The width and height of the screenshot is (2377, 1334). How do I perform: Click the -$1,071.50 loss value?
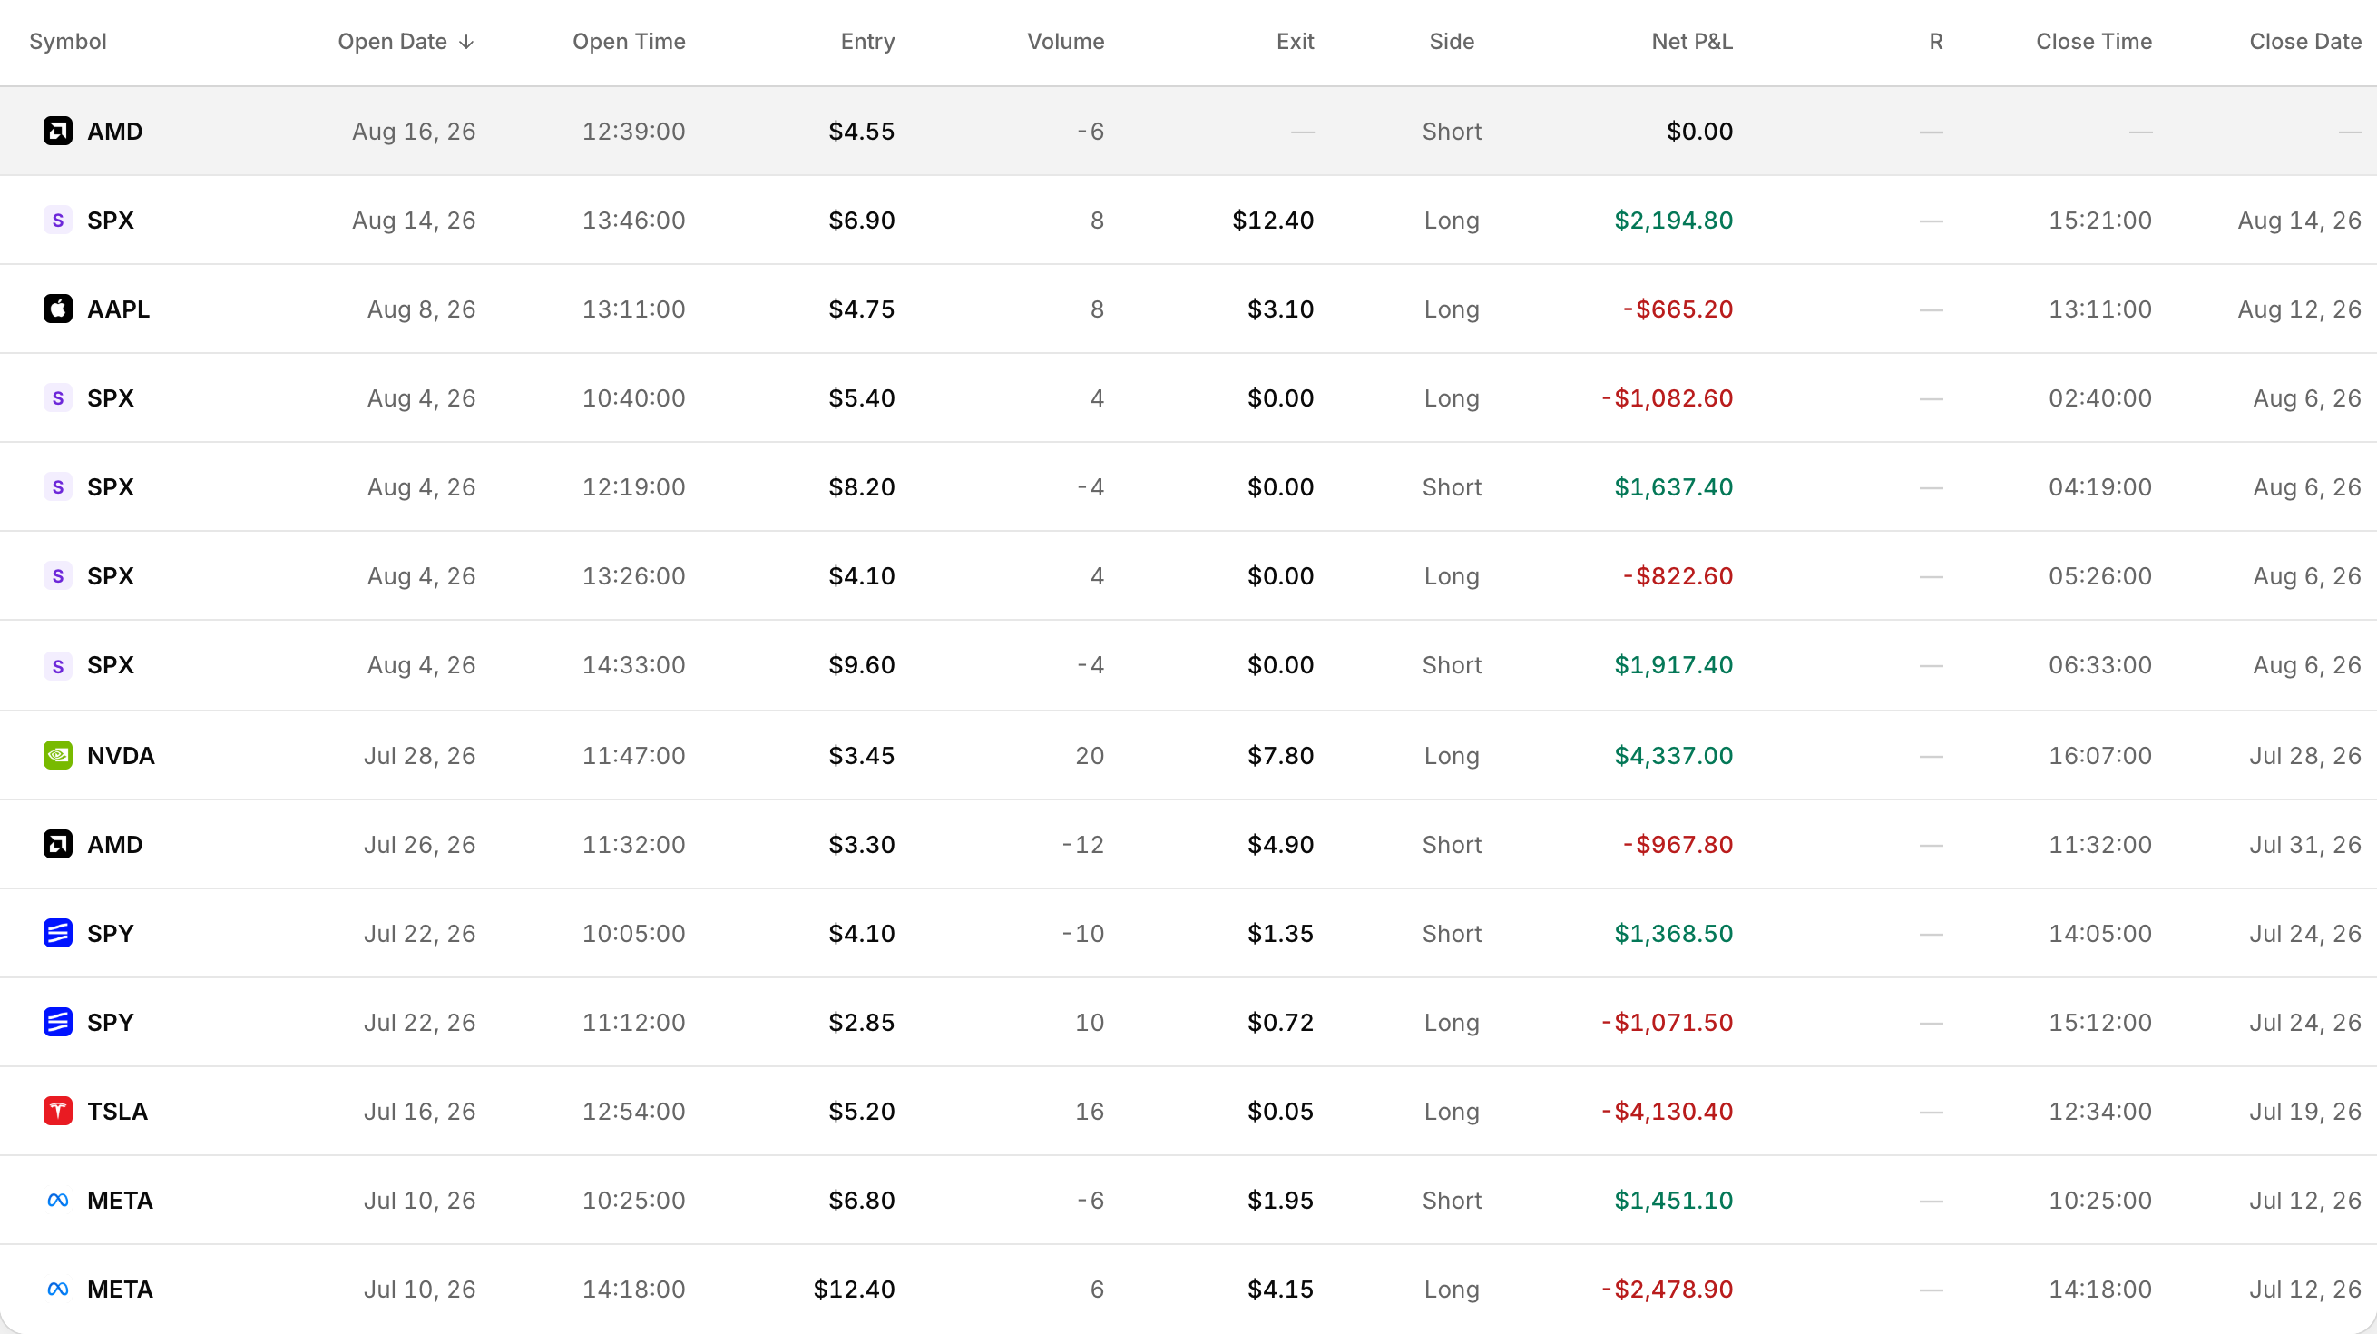(x=1667, y=1023)
